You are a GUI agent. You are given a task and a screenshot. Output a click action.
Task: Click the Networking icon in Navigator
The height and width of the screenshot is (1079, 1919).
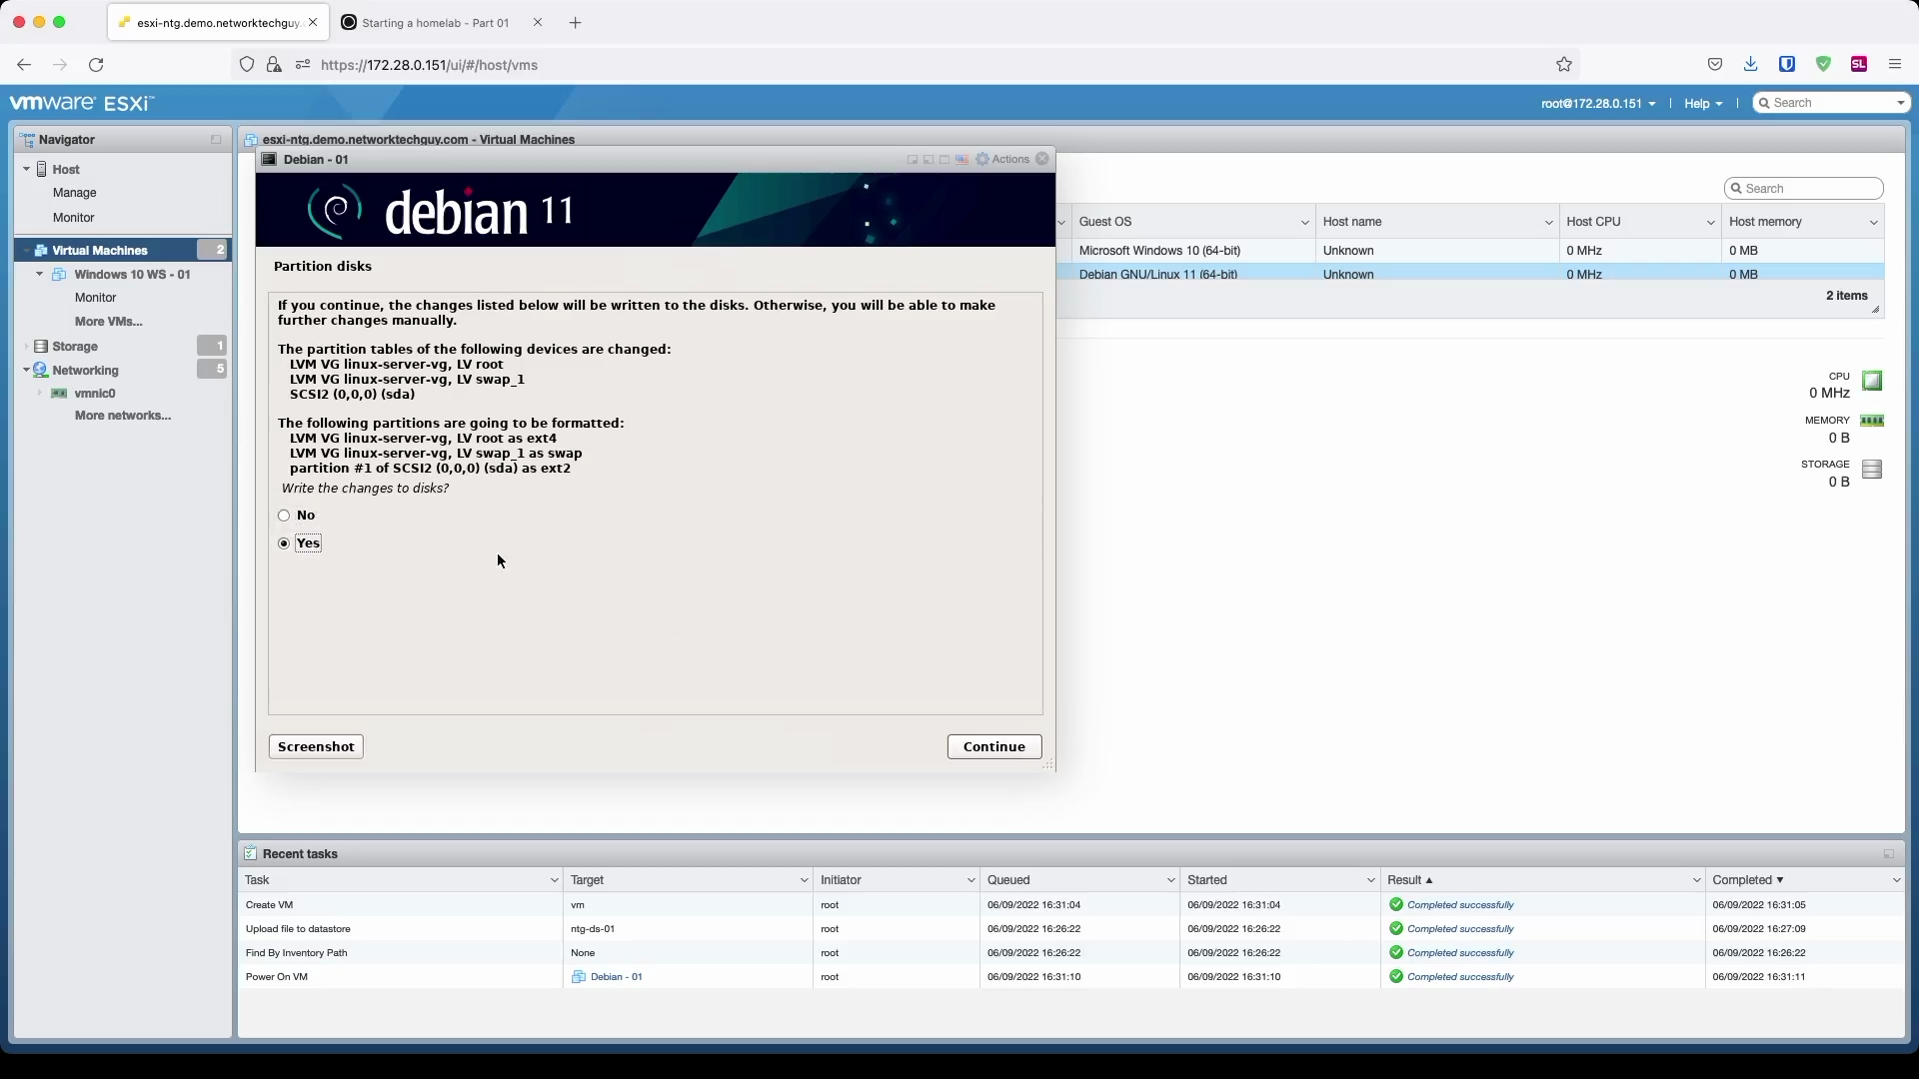tap(41, 370)
